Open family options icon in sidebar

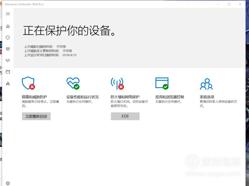pos(8,83)
